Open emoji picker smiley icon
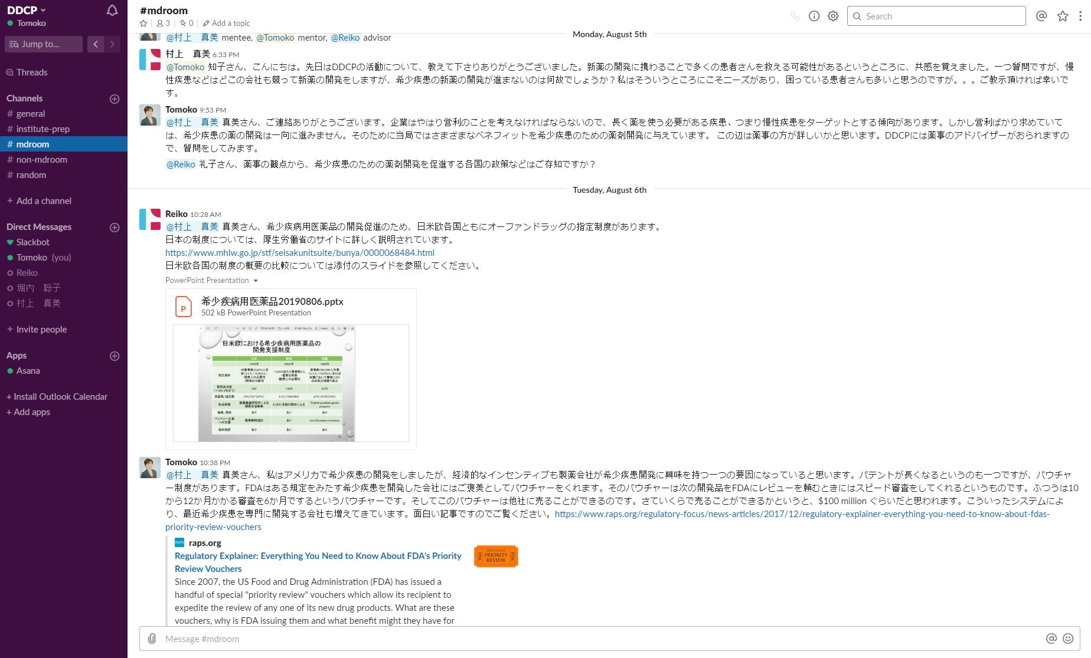Screen dimensions: 1091x658 pyautogui.click(x=1068, y=639)
